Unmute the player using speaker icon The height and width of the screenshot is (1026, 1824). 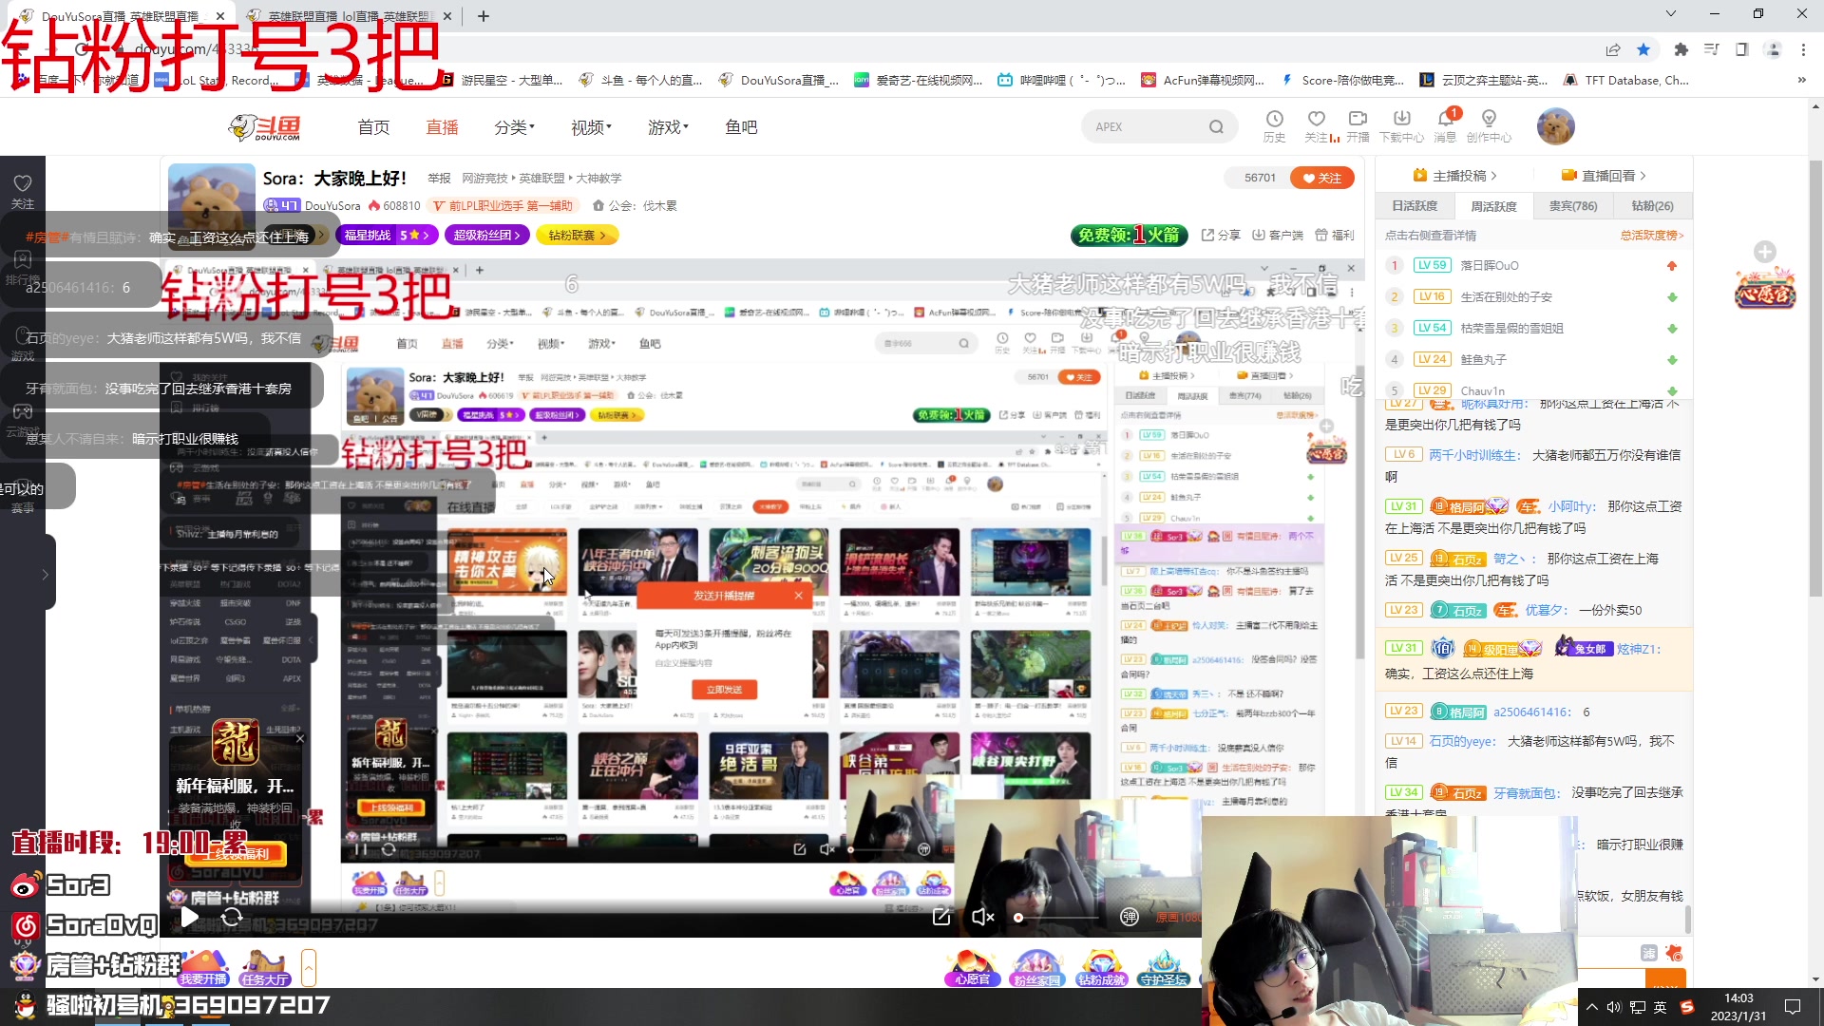pyautogui.click(x=983, y=917)
